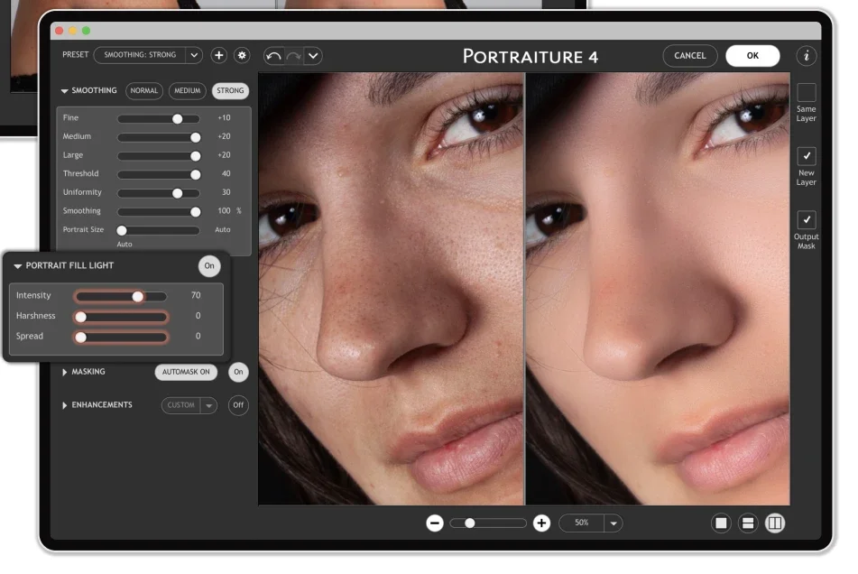Image resolution: width=858 pixels, height=574 pixels.
Task: Click the Intensity slider handle
Action: point(138,297)
